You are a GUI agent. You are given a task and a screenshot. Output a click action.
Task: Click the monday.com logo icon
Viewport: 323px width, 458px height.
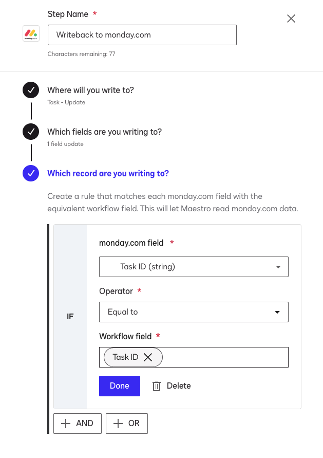(x=31, y=35)
